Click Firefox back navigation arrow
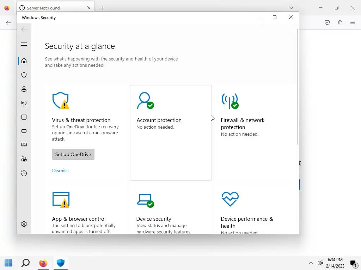 (8, 22)
